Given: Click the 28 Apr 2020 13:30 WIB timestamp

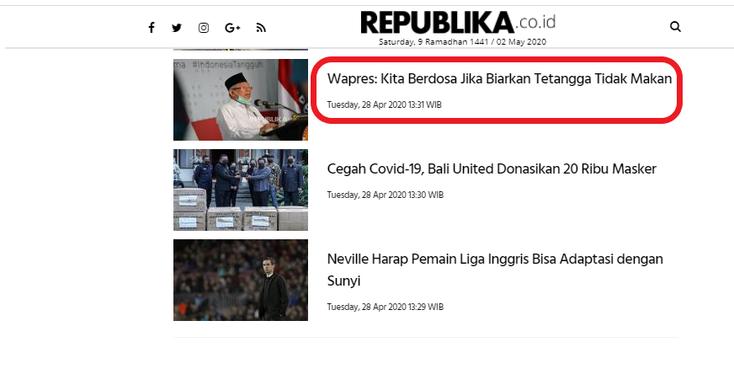Looking at the screenshot, I should [386, 195].
